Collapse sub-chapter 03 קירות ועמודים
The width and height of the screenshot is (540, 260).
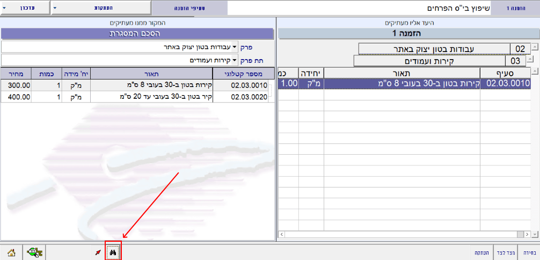pyautogui.click(x=530, y=59)
